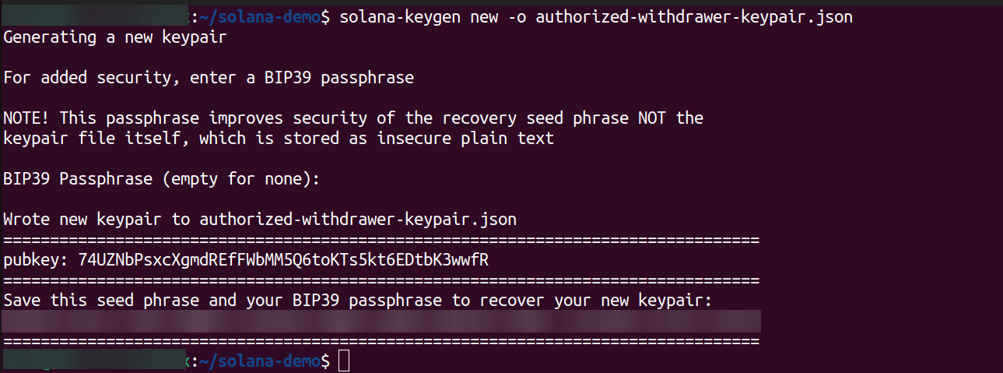
Task: Click the cursor block at the bottom prompt
Action: 345,361
